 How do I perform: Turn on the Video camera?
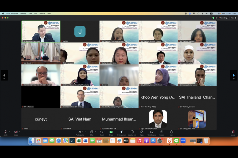(x=16, y=133)
